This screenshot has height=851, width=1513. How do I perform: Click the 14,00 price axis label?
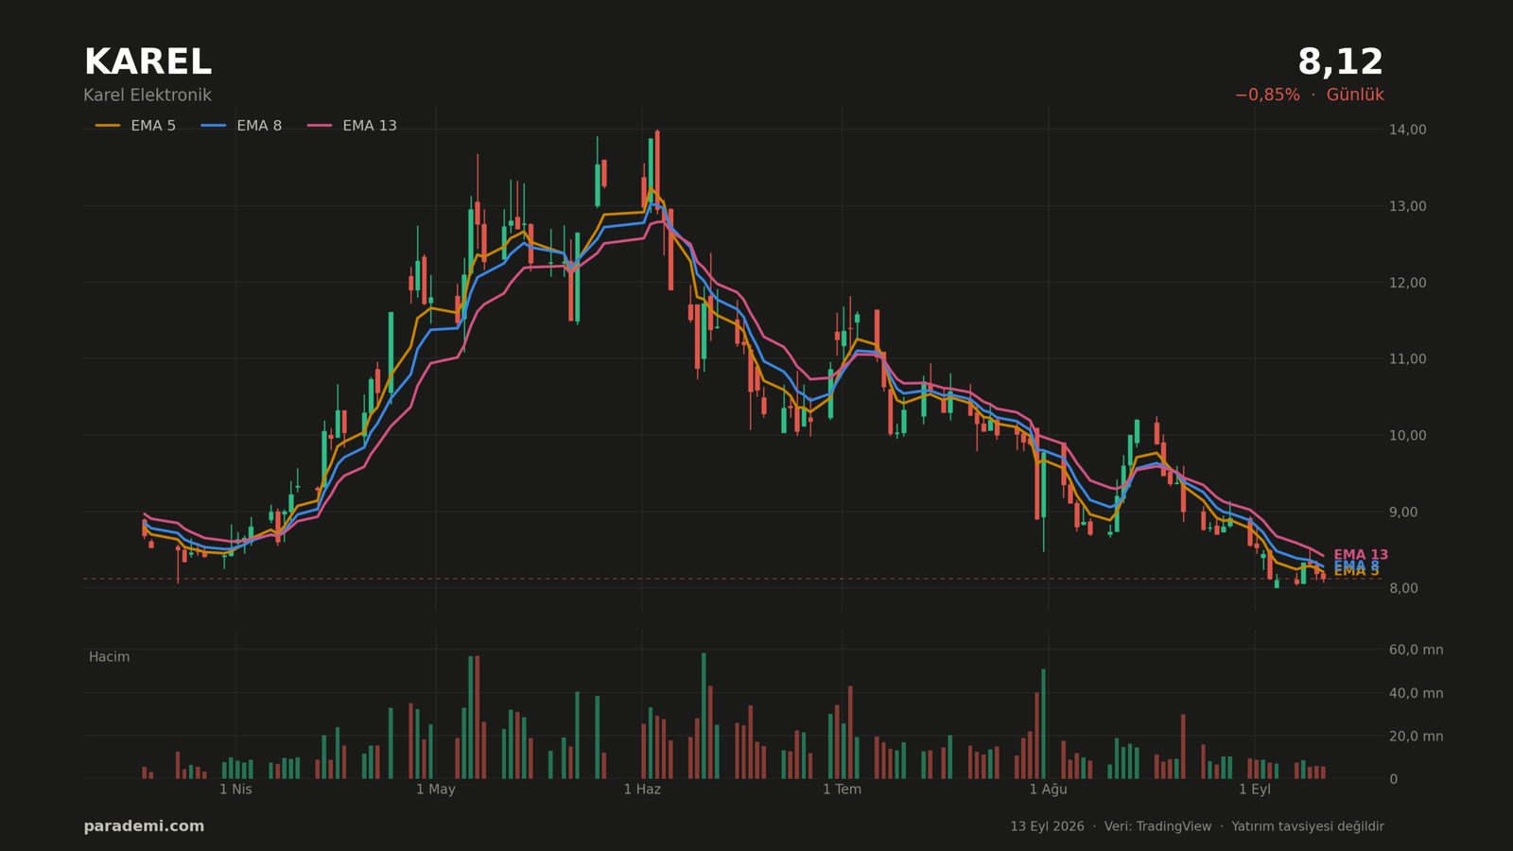tap(1408, 130)
